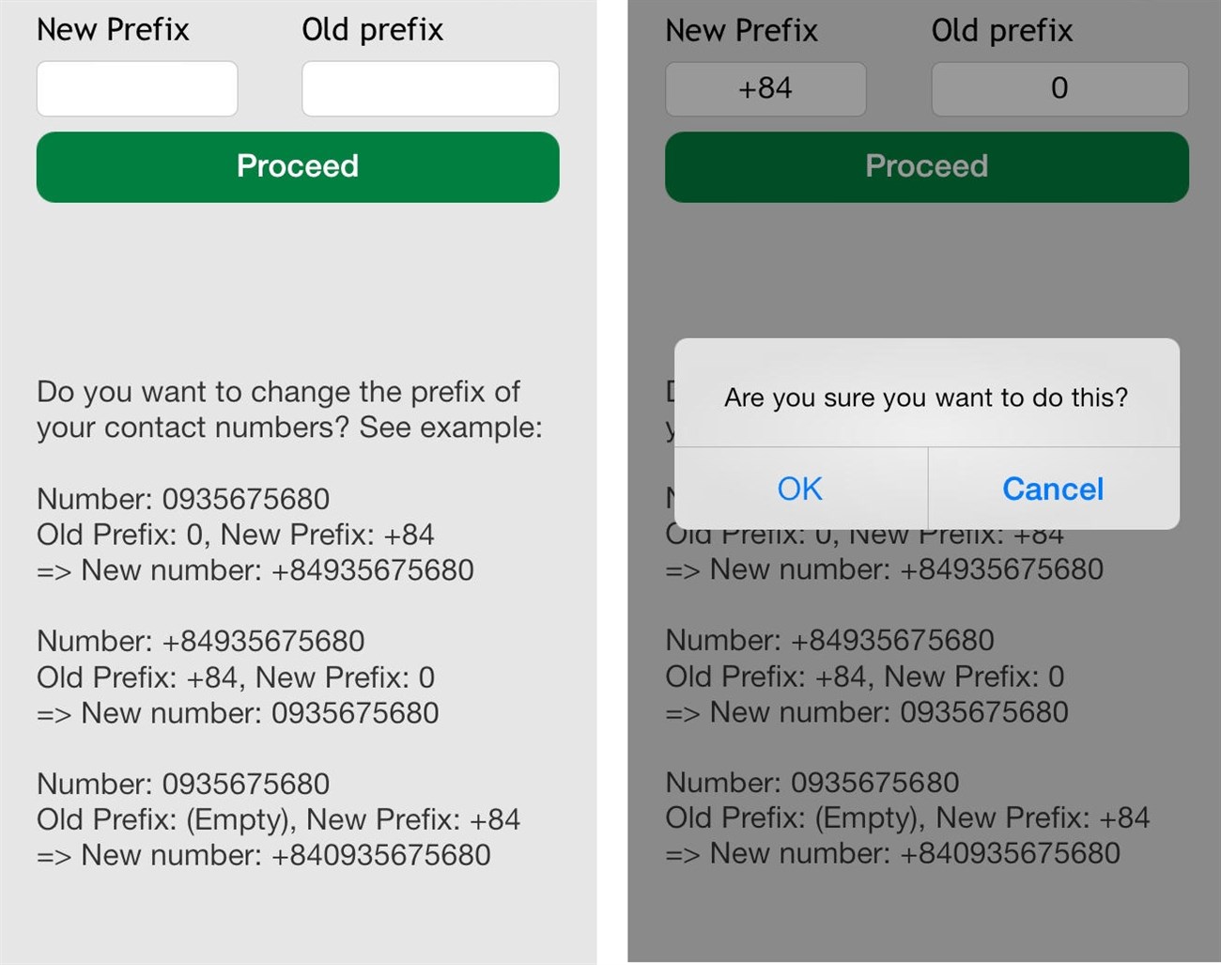Click the New Prefix label above the +84 field
Screen dimensions: 1221x965
[x=741, y=31]
